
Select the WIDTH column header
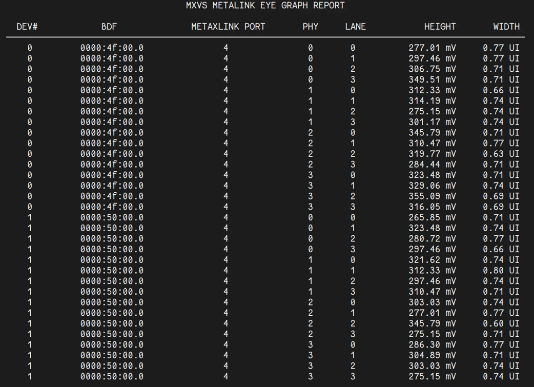click(x=506, y=27)
